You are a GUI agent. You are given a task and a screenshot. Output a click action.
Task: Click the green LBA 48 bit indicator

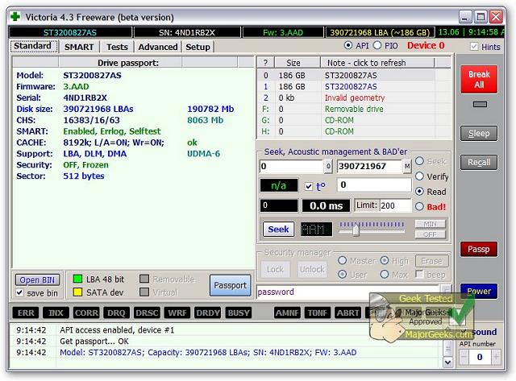click(x=77, y=279)
